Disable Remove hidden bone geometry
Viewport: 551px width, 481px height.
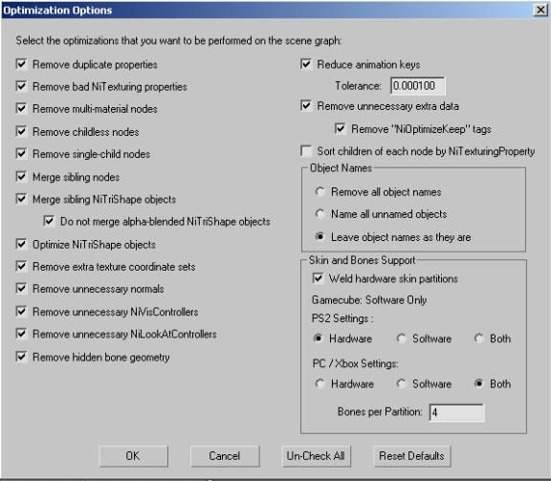21,357
